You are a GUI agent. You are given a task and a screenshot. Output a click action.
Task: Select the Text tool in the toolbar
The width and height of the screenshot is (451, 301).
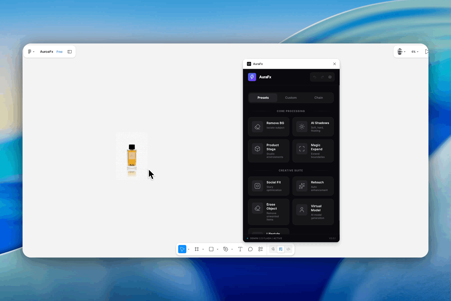pos(240,249)
